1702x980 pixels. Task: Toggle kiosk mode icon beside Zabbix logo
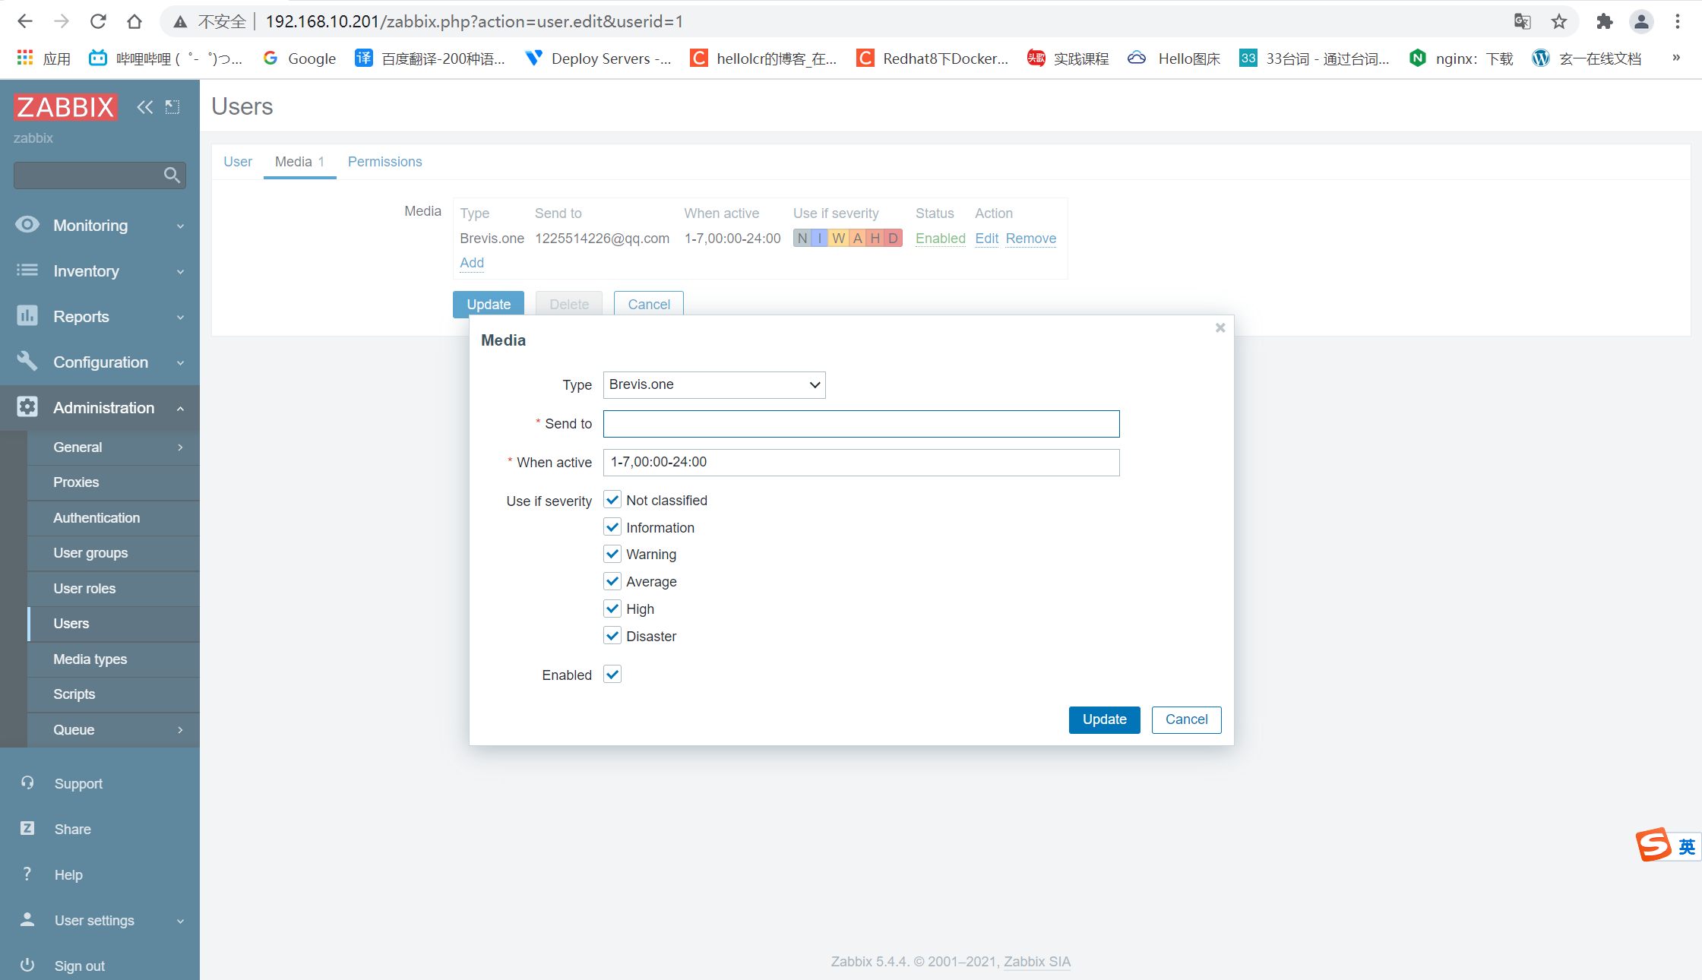click(172, 107)
